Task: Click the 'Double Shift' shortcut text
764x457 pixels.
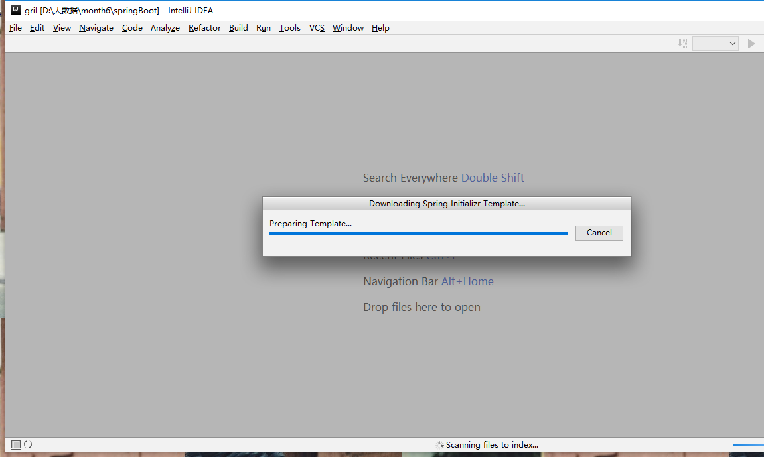Action: 493,178
